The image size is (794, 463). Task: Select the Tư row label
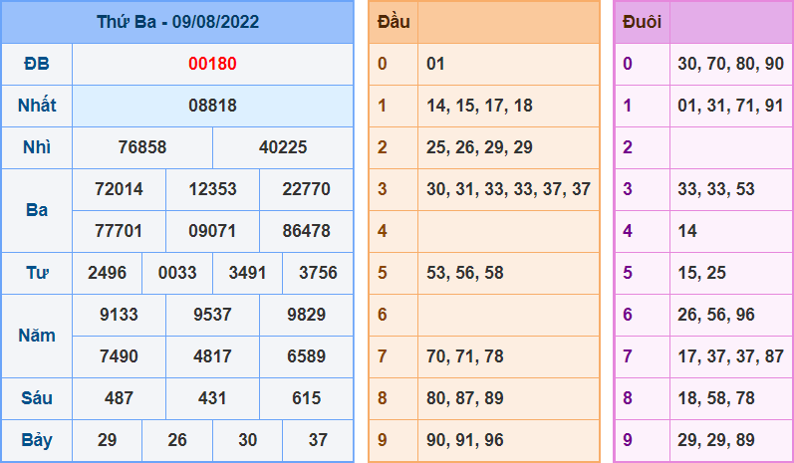[37, 273]
